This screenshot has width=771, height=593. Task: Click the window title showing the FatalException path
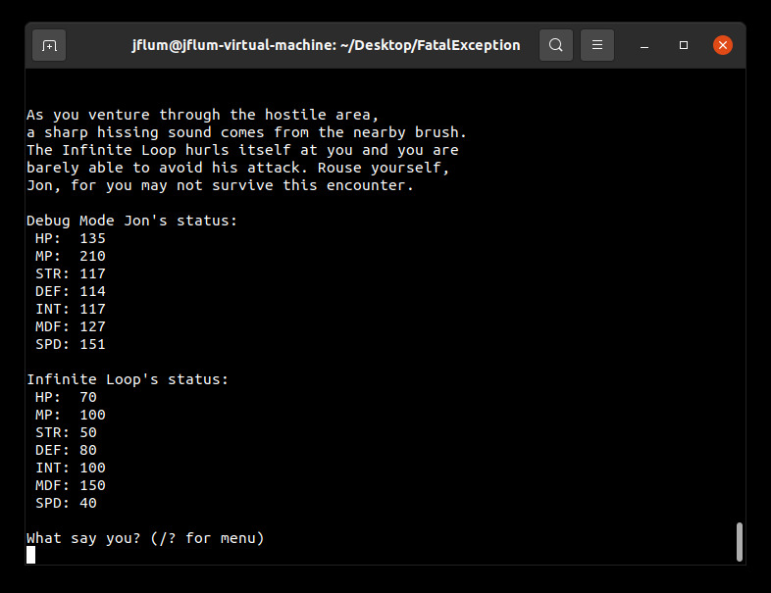pos(327,45)
